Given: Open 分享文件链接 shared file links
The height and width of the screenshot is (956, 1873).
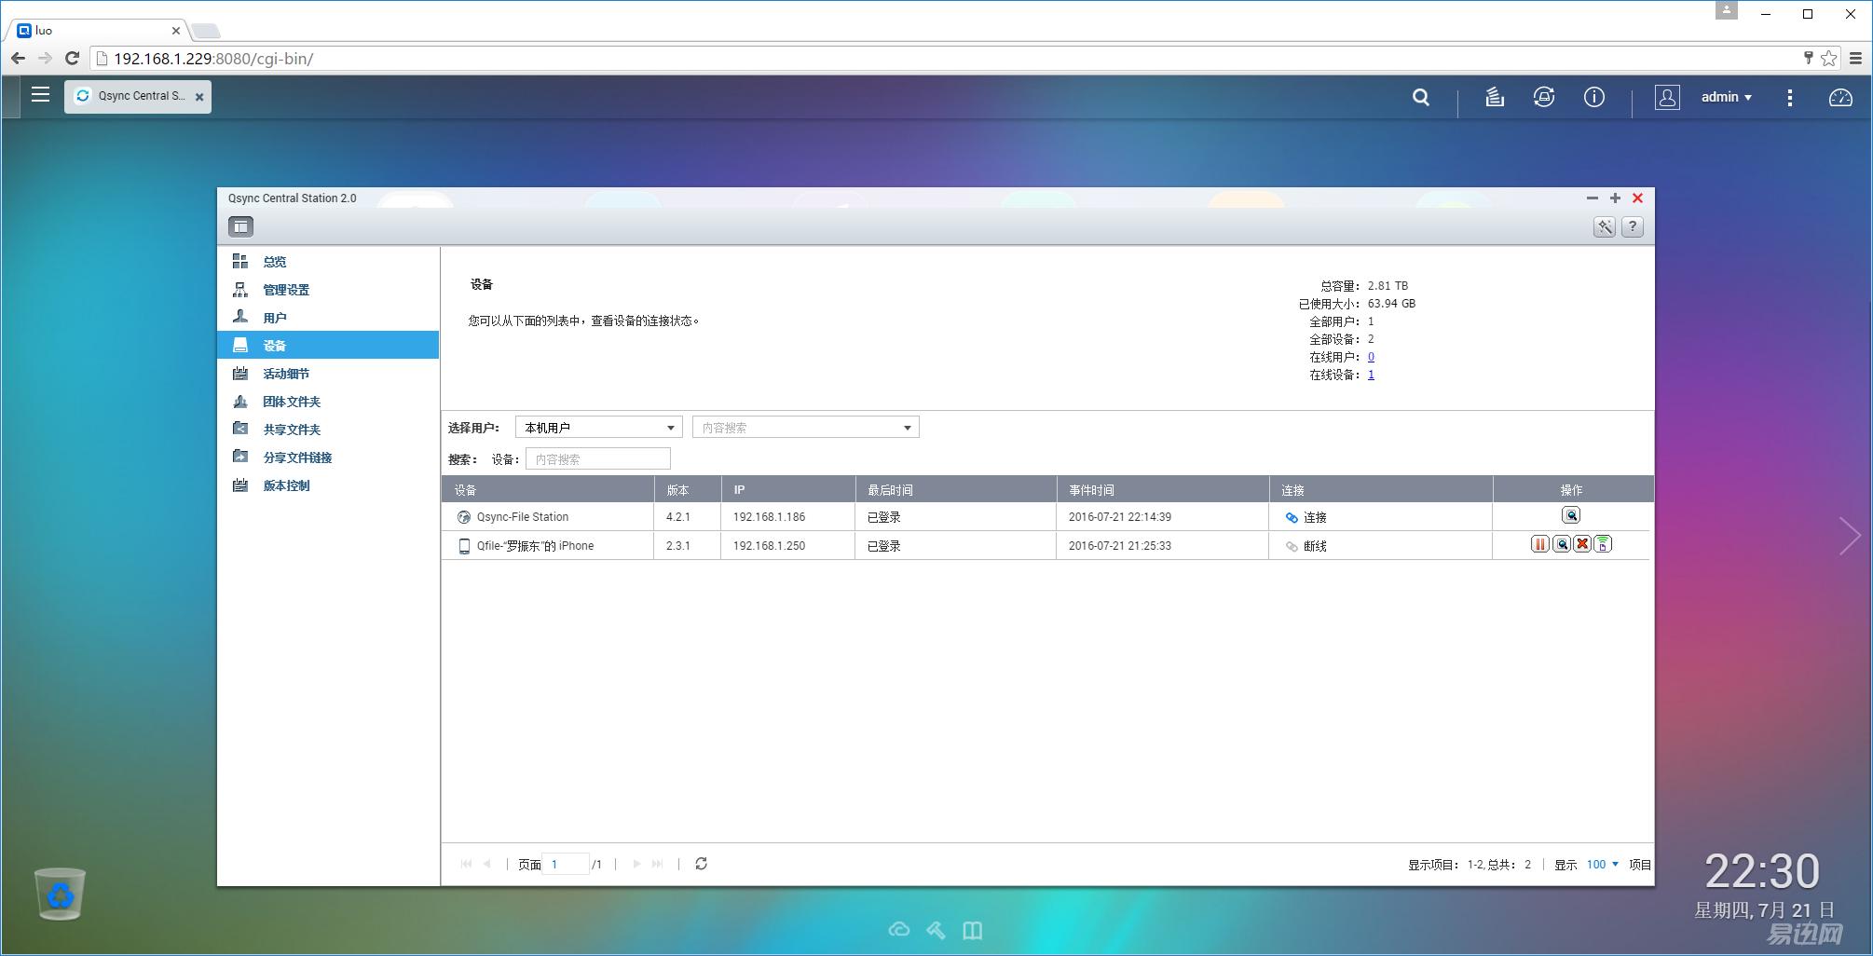Looking at the screenshot, I should (328, 458).
